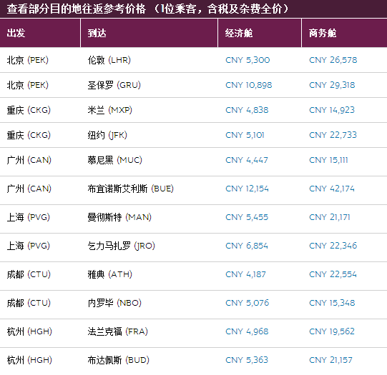Click 重庆 (CKG) in the New York row
The height and width of the screenshot is (375, 387).
pyautogui.click(x=29, y=135)
